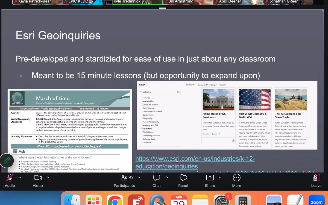Remove the Category: US History chip
The width and height of the screenshot is (328, 205).
[x=216, y=85]
